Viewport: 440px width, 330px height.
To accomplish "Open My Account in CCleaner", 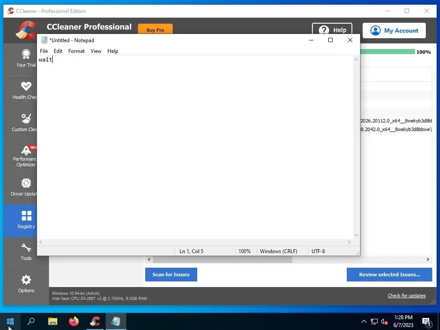I will pyautogui.click(x=394, y=31).
